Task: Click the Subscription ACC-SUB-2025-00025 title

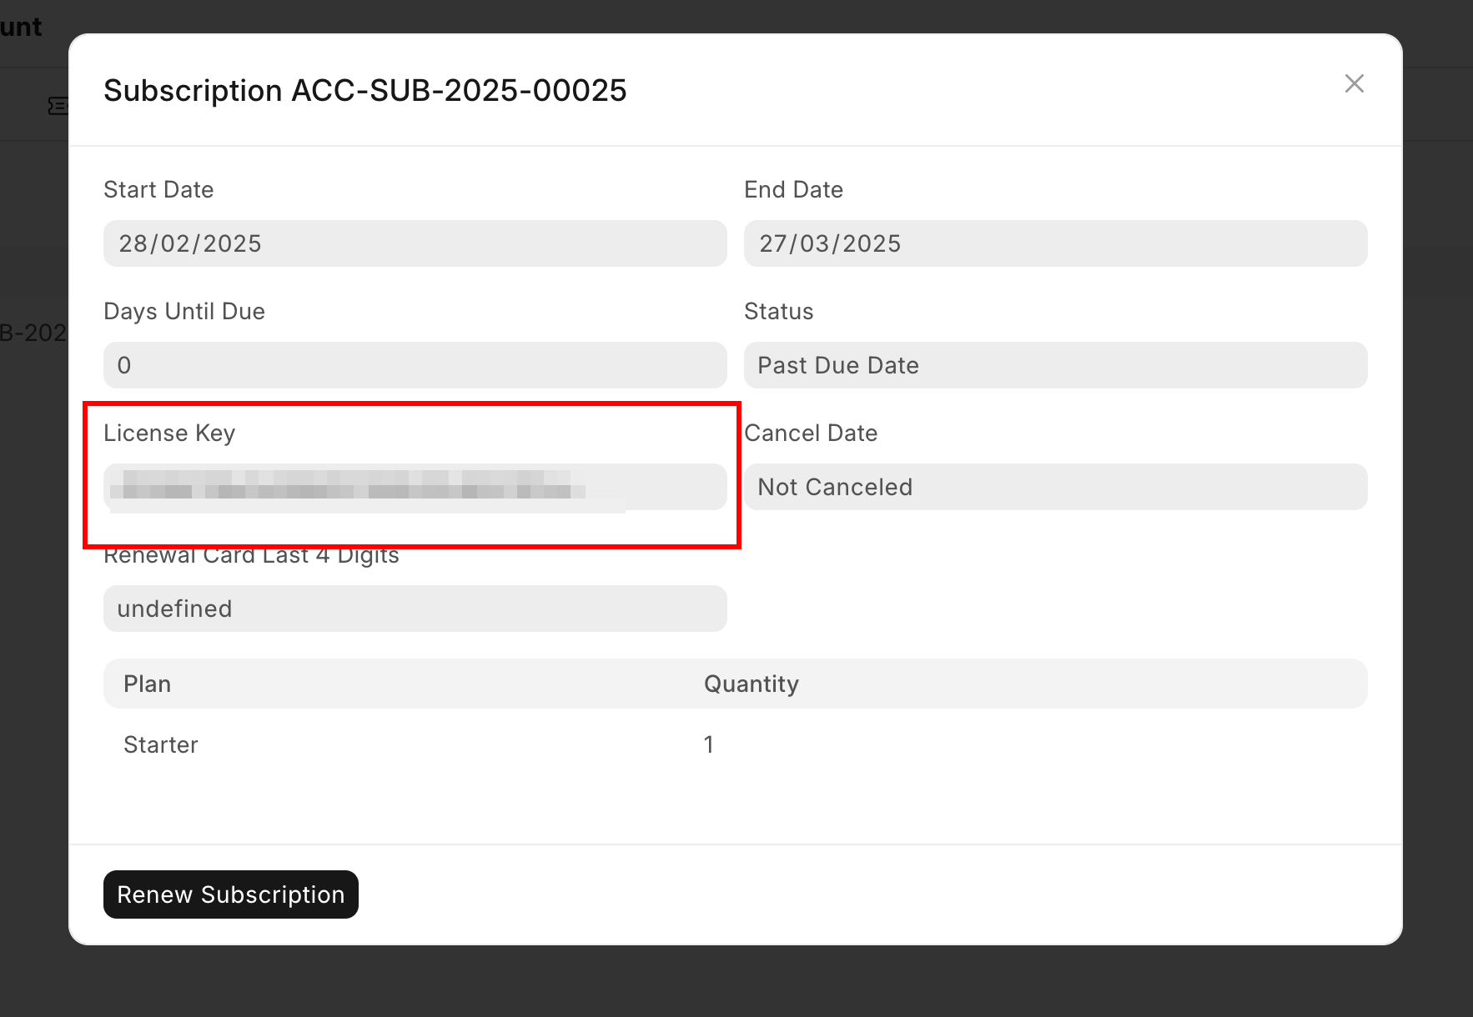Action: (x=364, y=90)
